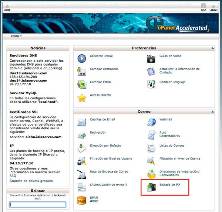Image resolution: width=222 pixels, height=212 pixels.
Task: Click the dns14.islaserver.com text
Action: [28, 81]
